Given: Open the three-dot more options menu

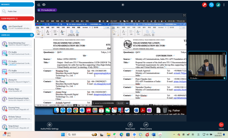Looking at the screenshot, I should [x=224, y=5].
